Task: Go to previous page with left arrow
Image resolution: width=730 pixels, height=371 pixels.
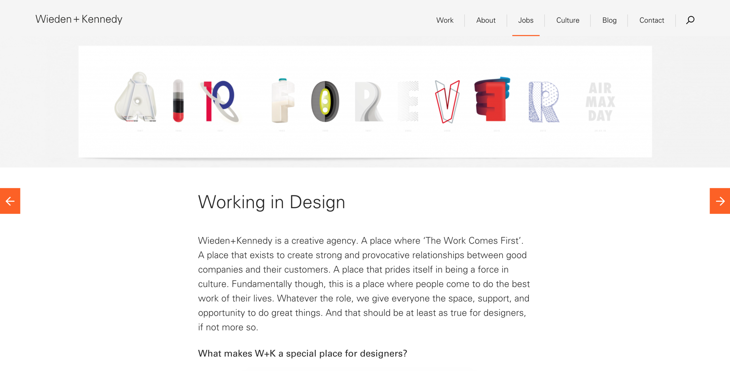Action: (10, 201)
